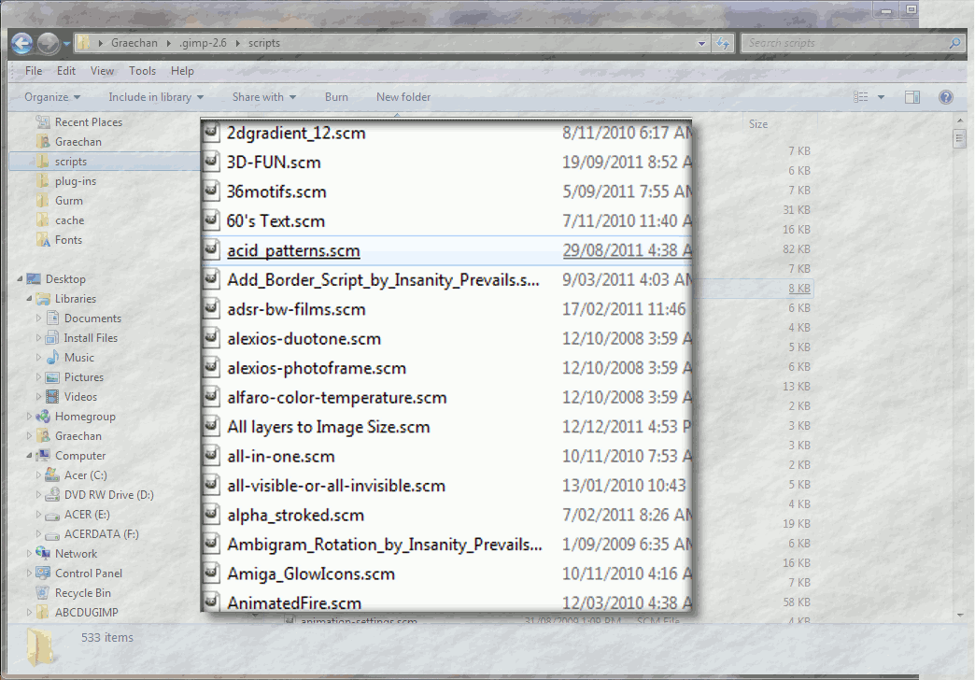Click the search magnifier icon
Image resolution: width=975 pixels, height=680 pixels.
(955, 43)
